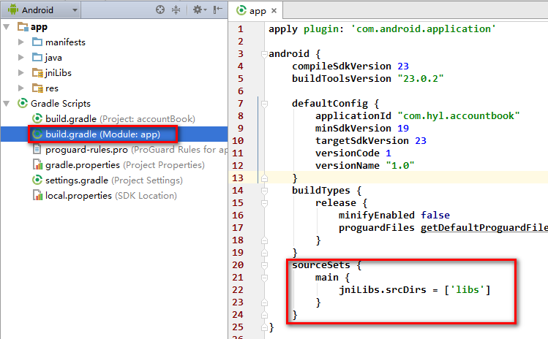Viewport: 548px width, 339px height.
Task: Close the app editor tab
Action: pyautogui.click(x=274, y=11)
